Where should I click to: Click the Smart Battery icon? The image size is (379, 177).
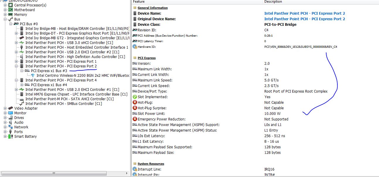coord(11,136)
